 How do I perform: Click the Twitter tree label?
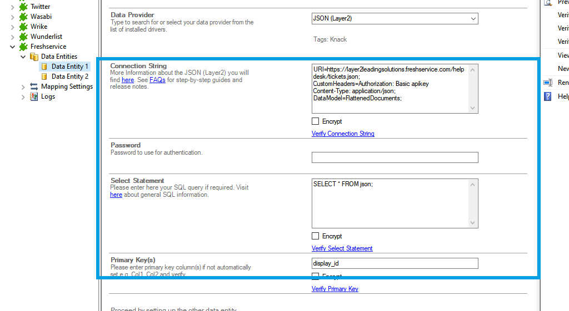pyautogui.click(x=40, y=7)
